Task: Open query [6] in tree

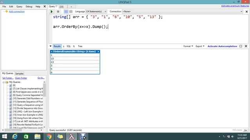Action: pyautogui.click(x=14, y=86)
